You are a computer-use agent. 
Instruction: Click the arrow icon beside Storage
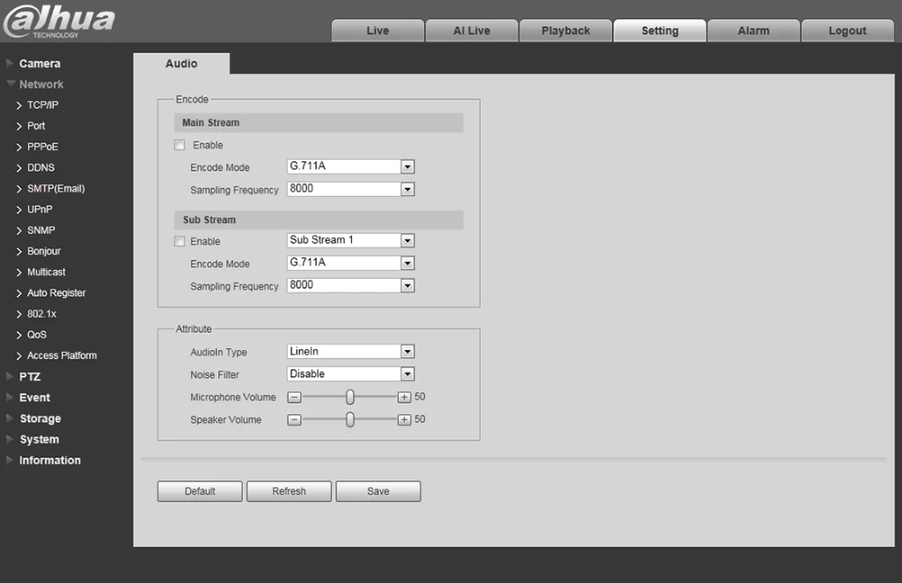(10, 419)
